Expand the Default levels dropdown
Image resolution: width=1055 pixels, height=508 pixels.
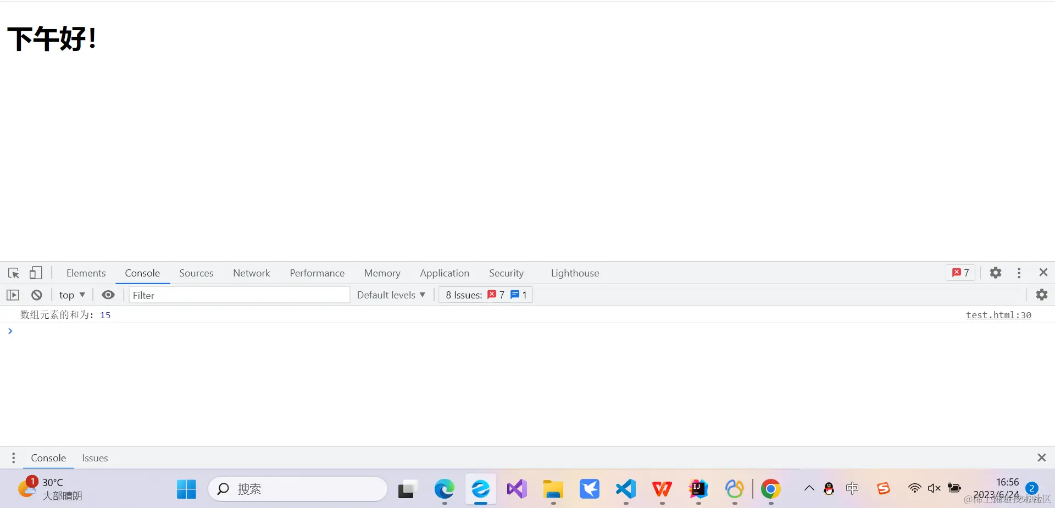[391, 295]
